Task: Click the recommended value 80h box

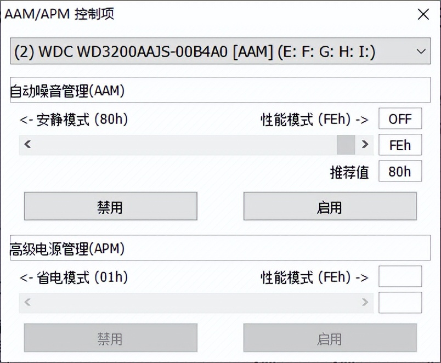Action: click(400, 172)
